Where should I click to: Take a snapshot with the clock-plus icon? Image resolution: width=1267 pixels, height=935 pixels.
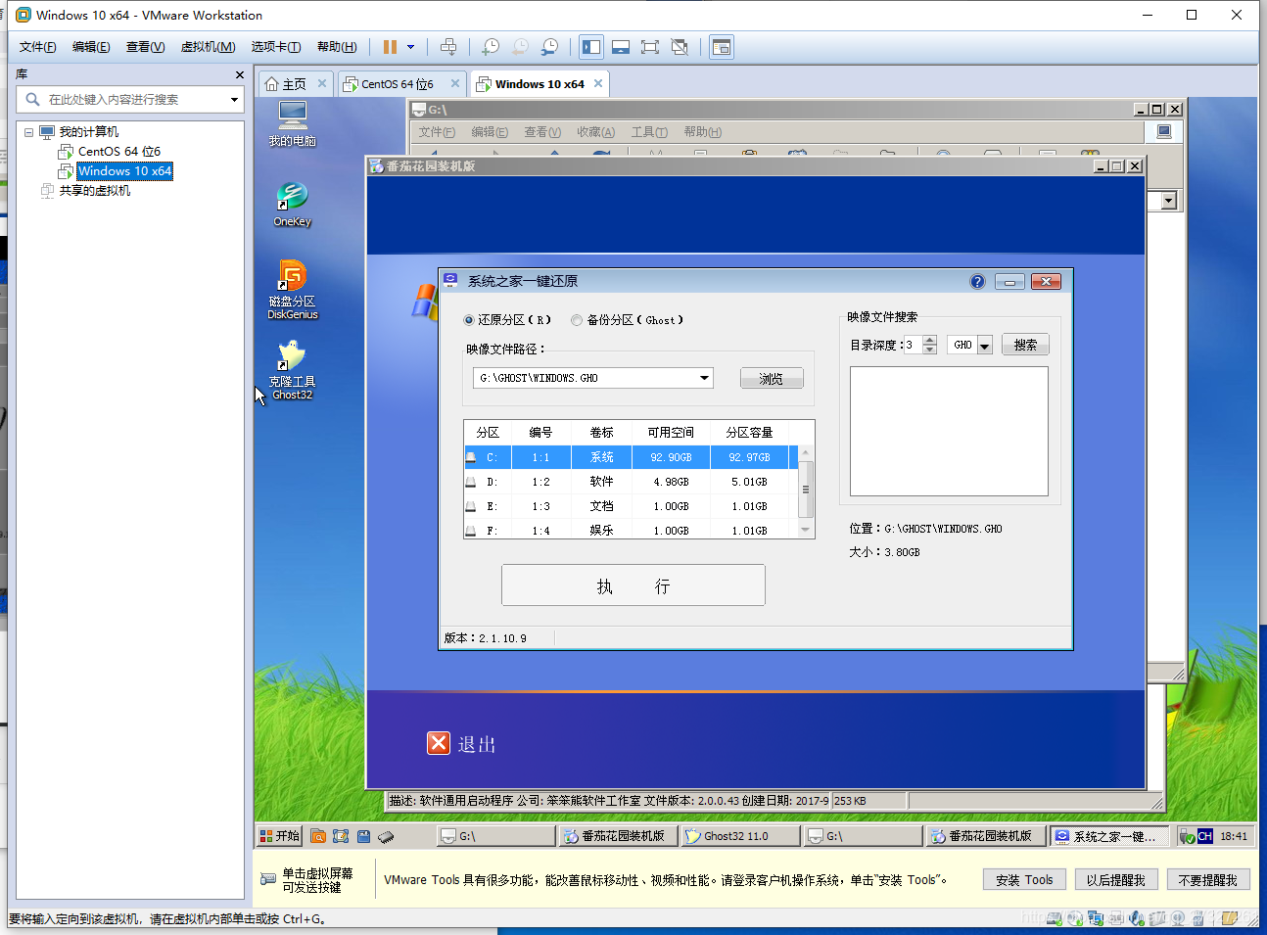pyautogui.click(x=491, y=47)
